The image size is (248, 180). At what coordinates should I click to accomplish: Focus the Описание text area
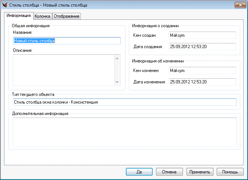[63, 70]
